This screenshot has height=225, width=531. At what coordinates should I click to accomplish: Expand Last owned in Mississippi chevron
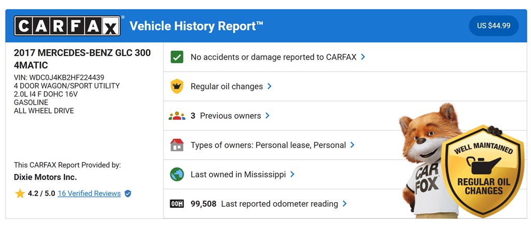click(292, 175)
